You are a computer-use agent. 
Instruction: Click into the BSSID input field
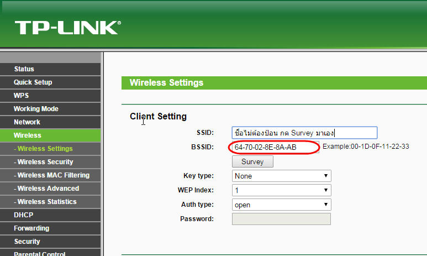pos(275,147)
